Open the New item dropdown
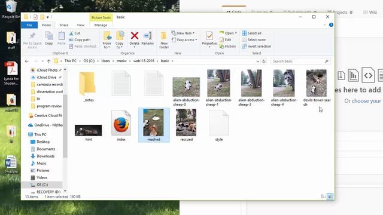The image size is (383, 215). (183, 33)
